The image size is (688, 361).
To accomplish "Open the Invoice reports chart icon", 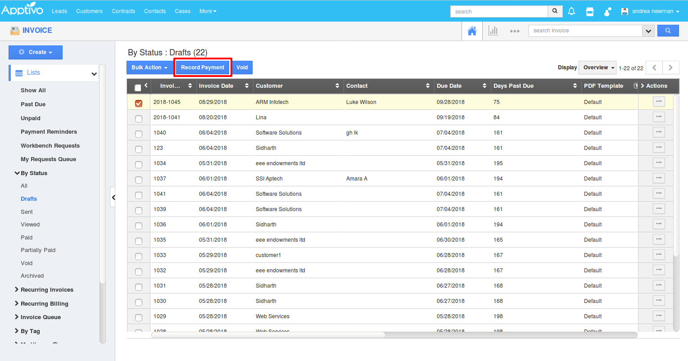I will point(493,31).
